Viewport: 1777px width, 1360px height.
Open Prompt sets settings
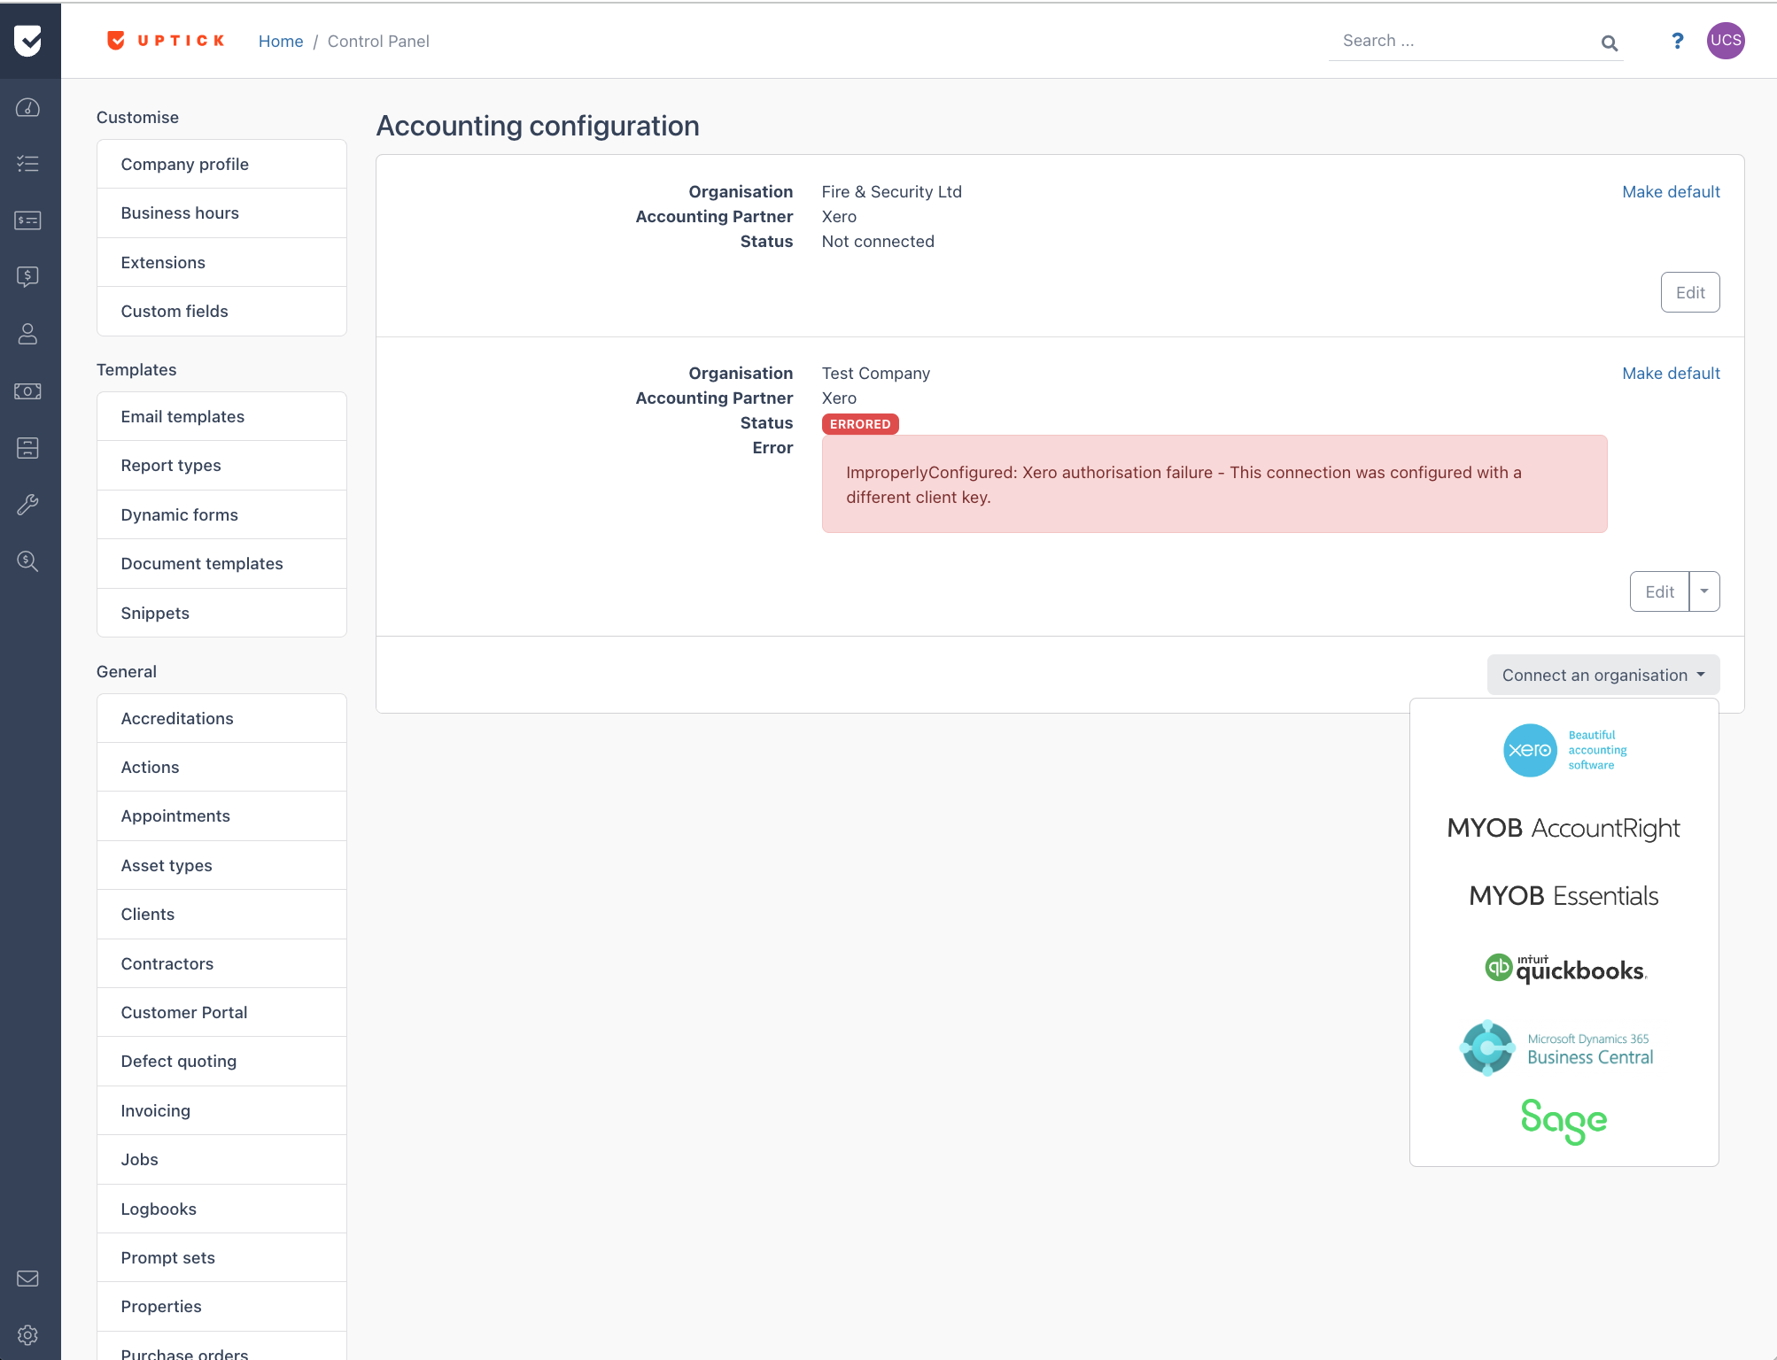coord(221,1258)
